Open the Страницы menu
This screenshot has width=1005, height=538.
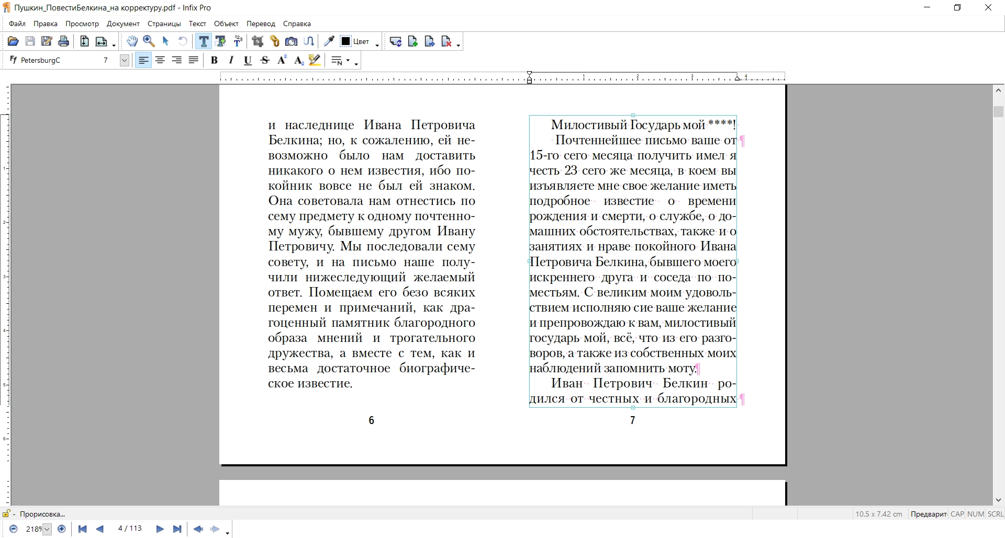point(164,24)
